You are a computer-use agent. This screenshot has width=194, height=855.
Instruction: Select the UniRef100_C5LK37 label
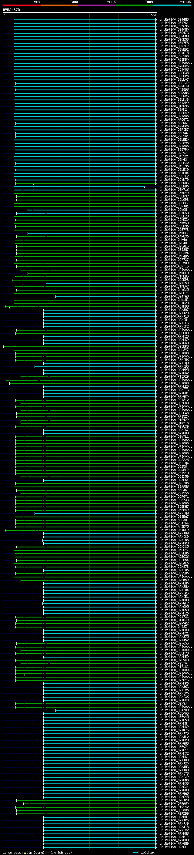point(174,196)
